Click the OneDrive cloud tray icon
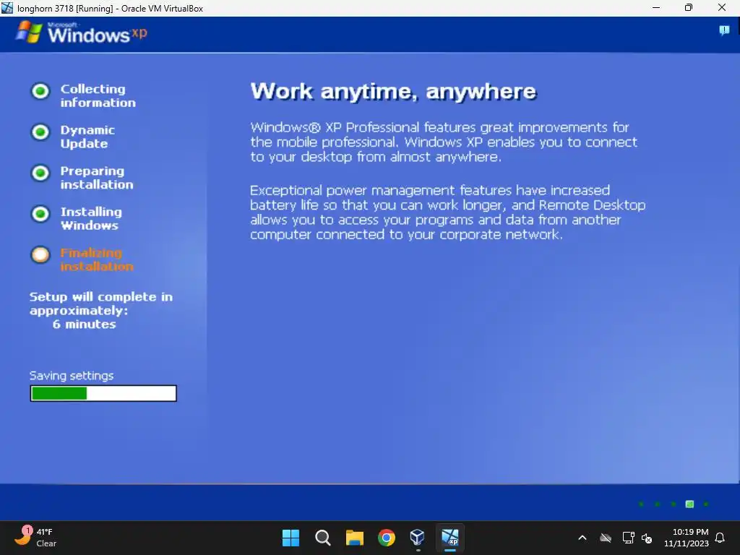This screenshot has width=740, height=555. (x=606, y=538)
